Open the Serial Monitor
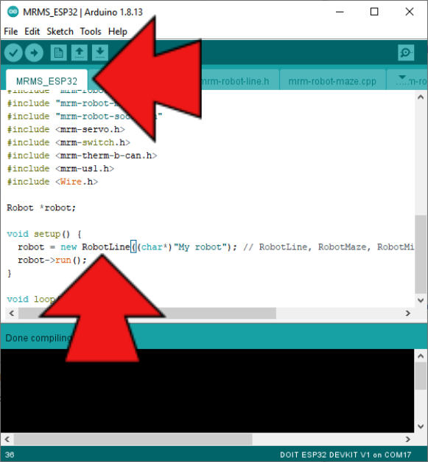428x462 pixels. point(406,52)
